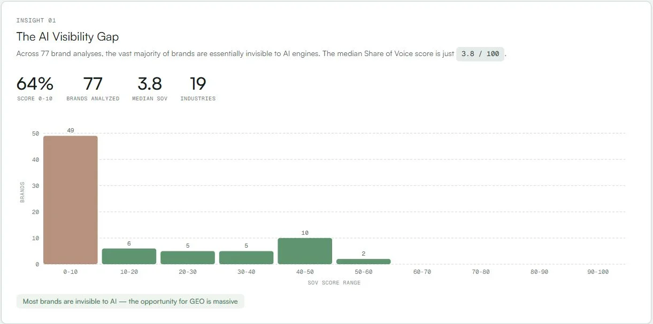The width and height of the screenshot is (653, 324).
Task: Select the 20-30 distribution bar
Action: (188, 257)
